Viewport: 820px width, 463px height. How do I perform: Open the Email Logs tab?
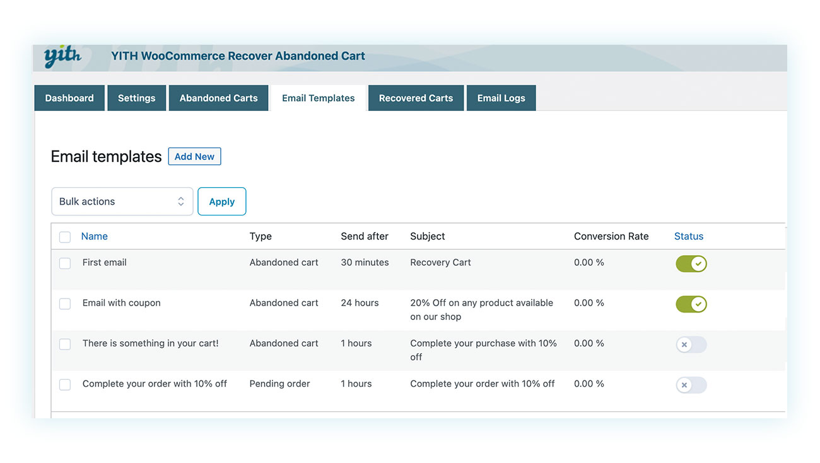501,98
